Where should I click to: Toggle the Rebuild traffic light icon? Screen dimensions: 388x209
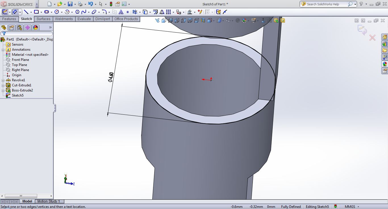[111, 4]
